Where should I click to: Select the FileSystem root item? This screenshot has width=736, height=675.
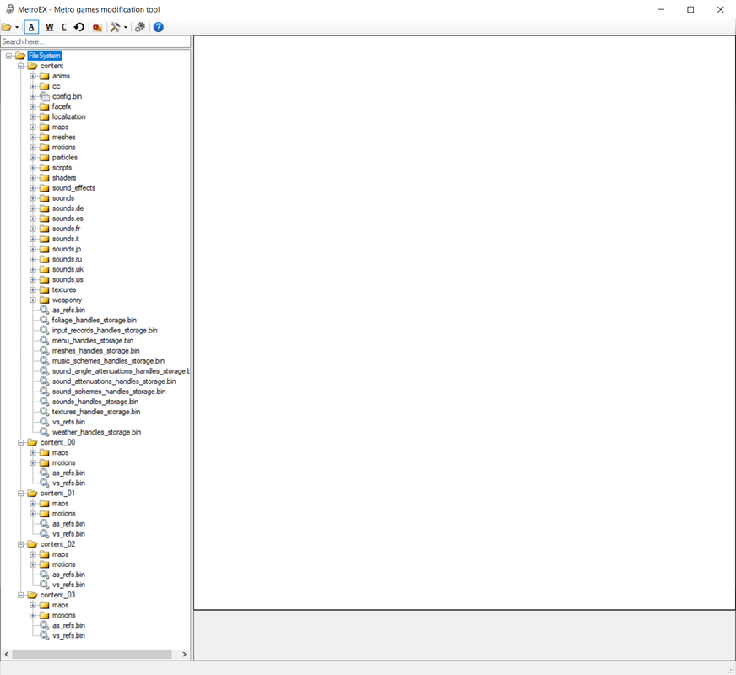tap(45, 56)
